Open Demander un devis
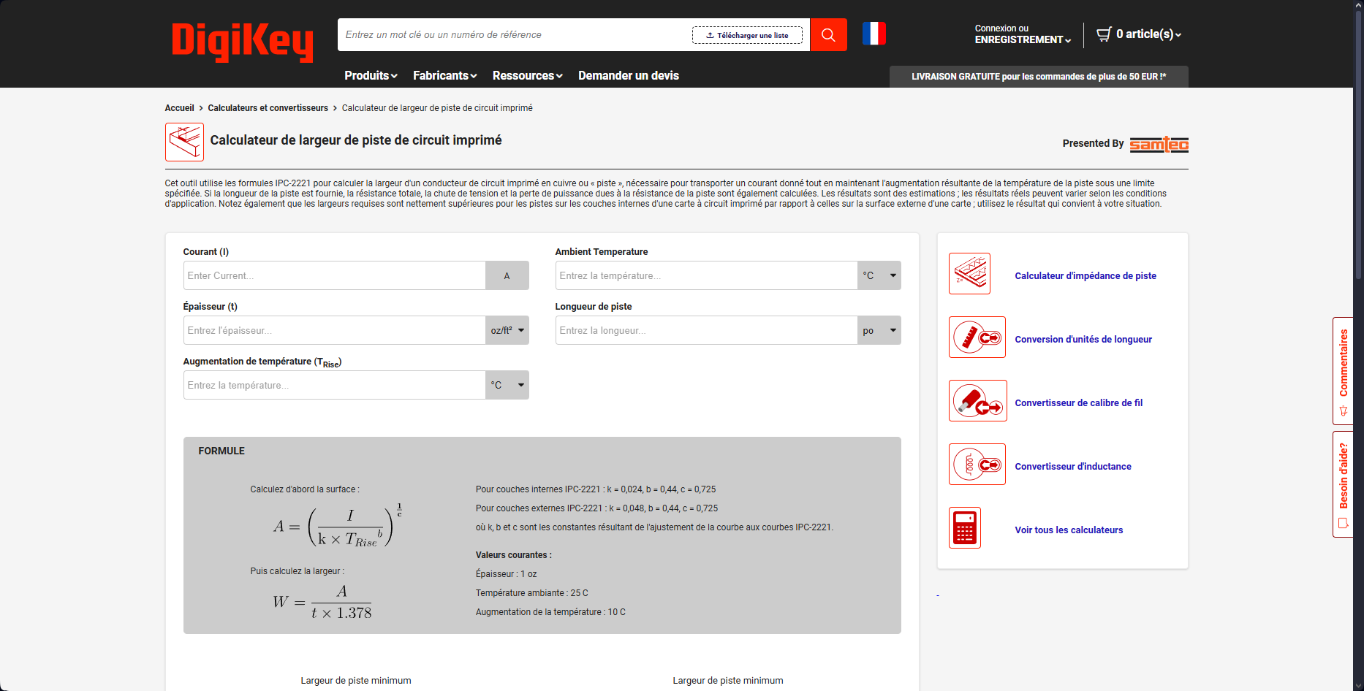Viewport: 1364px width, 691px height. (x=629, y=75)
